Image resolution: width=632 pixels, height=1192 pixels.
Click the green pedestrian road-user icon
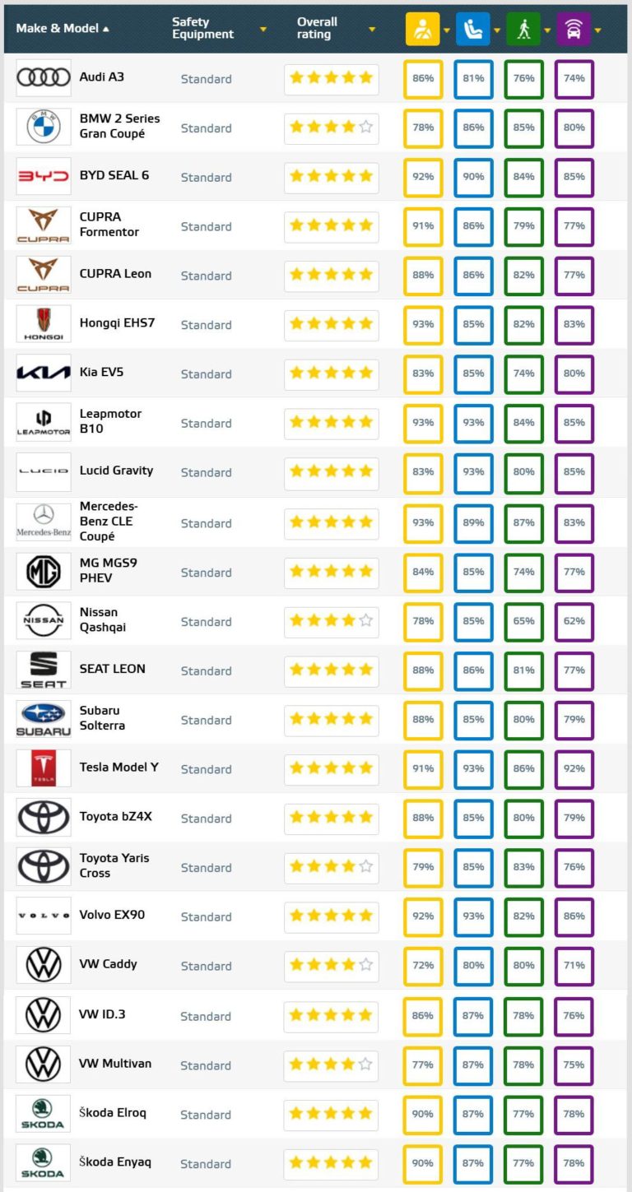pyautogui.click(x=523, y=29)
